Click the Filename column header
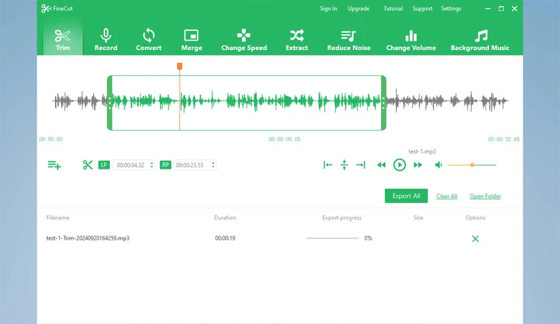The height and width of the screenshot is (324, 560). [x=58, y=218]
